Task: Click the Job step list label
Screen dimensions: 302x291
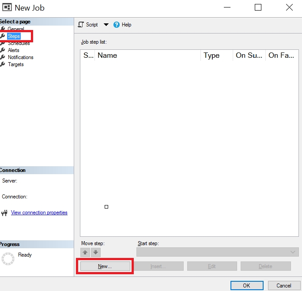Action: tap(94, 42)
